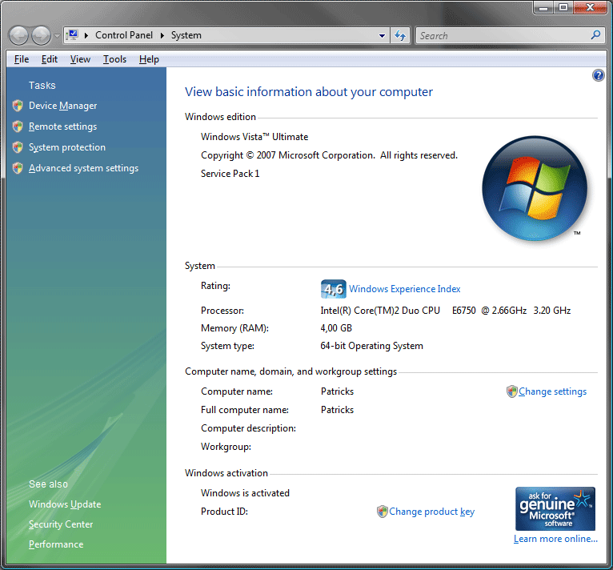Open the address bar history dropdown
The width and height of the screenshot is (613, 570).
tap(382, 35)
